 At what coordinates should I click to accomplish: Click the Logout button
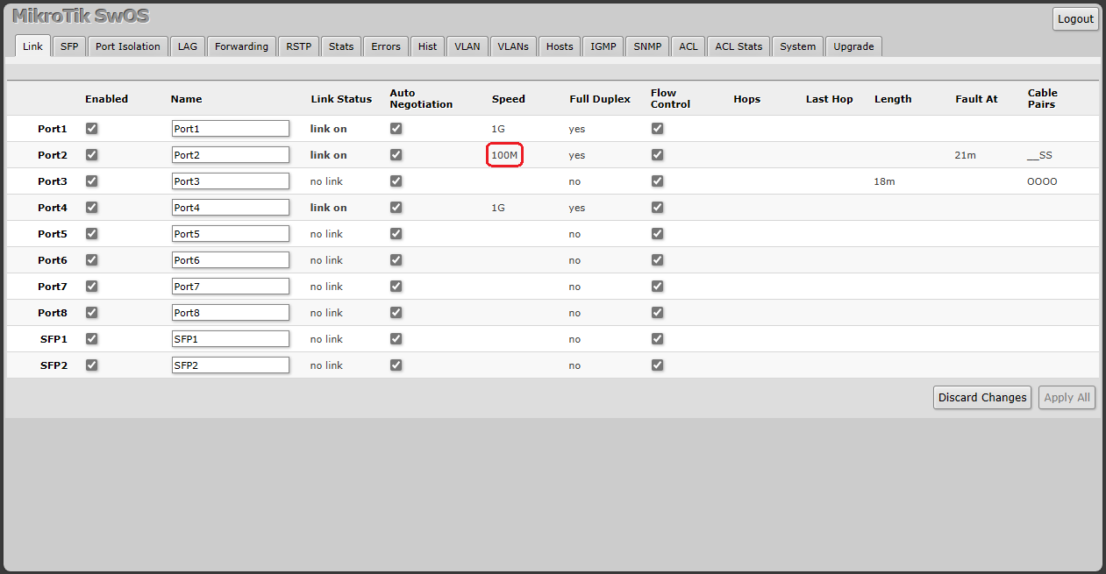pos(1075,19)
